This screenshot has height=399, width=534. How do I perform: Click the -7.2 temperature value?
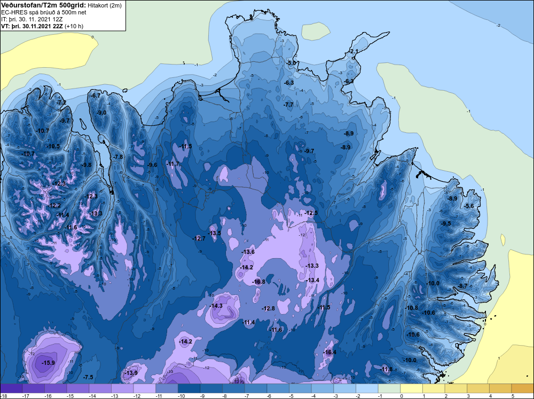(61, 102)
